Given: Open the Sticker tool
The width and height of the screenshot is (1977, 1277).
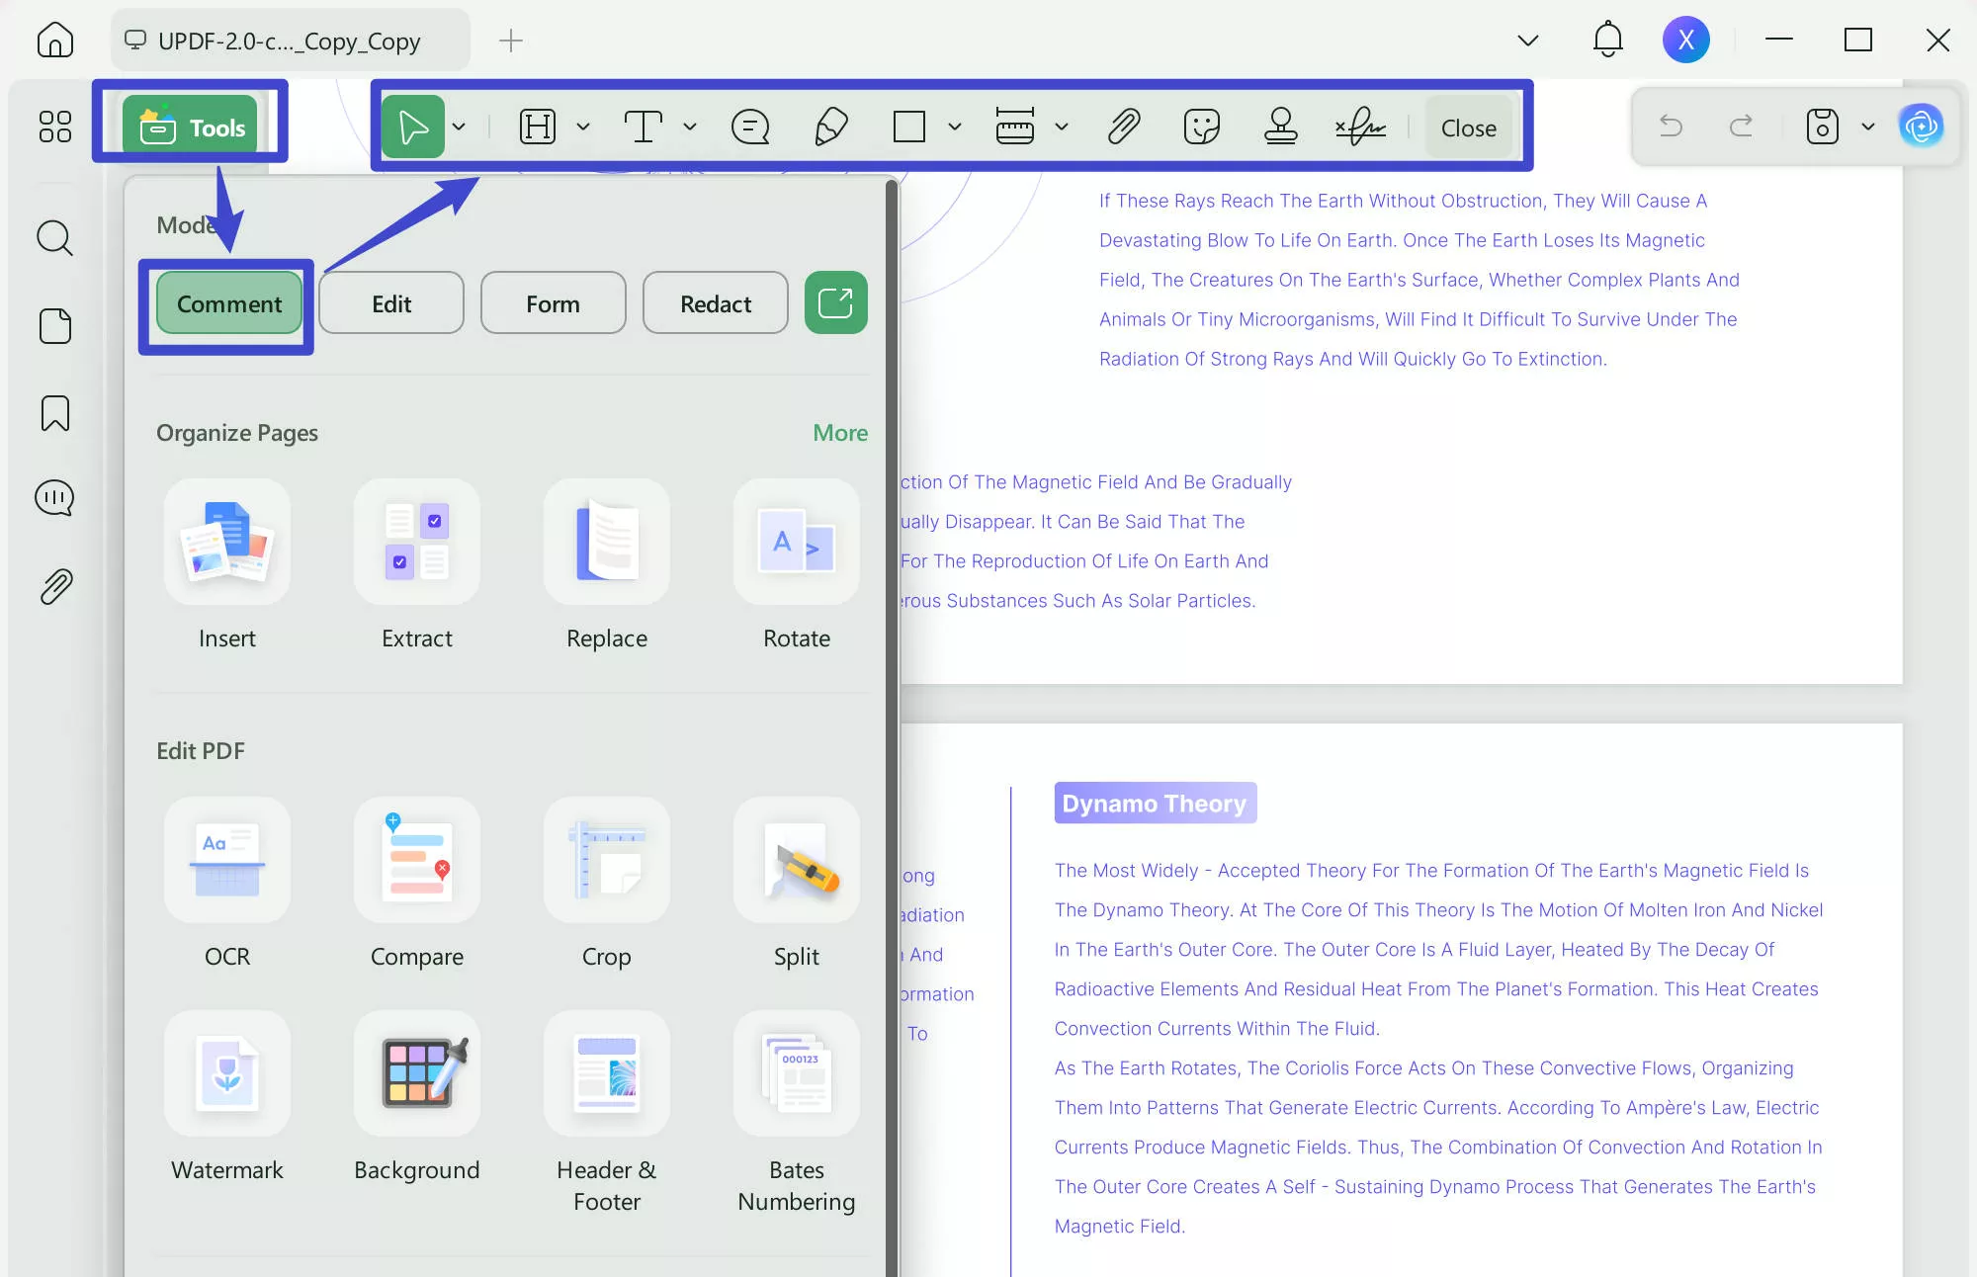Looking at the screenshot, I should pos(1200,127).
